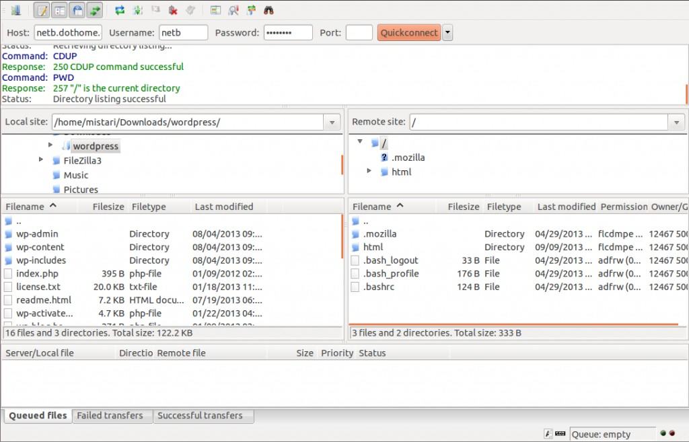Enable the directory comparison icon
This screenshot has width=689, height=442.
(233, 10)
